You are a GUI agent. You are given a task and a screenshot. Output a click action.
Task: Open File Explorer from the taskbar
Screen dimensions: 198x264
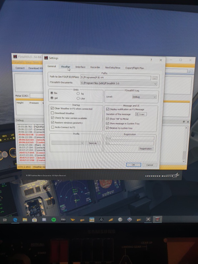(25, 220)
